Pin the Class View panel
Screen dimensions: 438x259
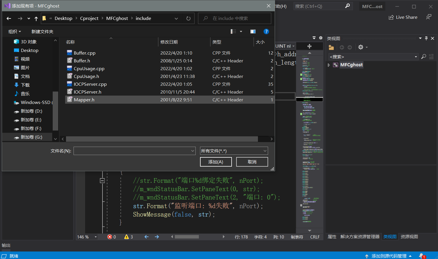tap(426, 38)
